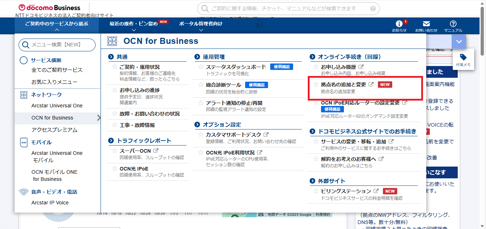
Task: Click the external link icon beside ビリングステーション
Action: coord(376,191)
